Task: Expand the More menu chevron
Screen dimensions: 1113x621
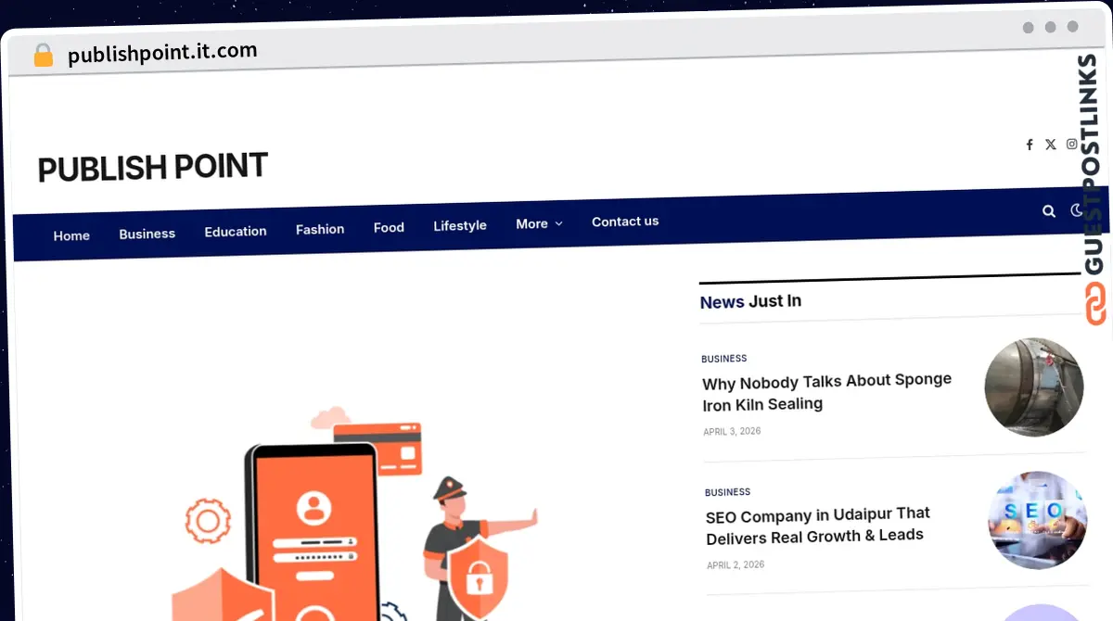Action: 558,223
